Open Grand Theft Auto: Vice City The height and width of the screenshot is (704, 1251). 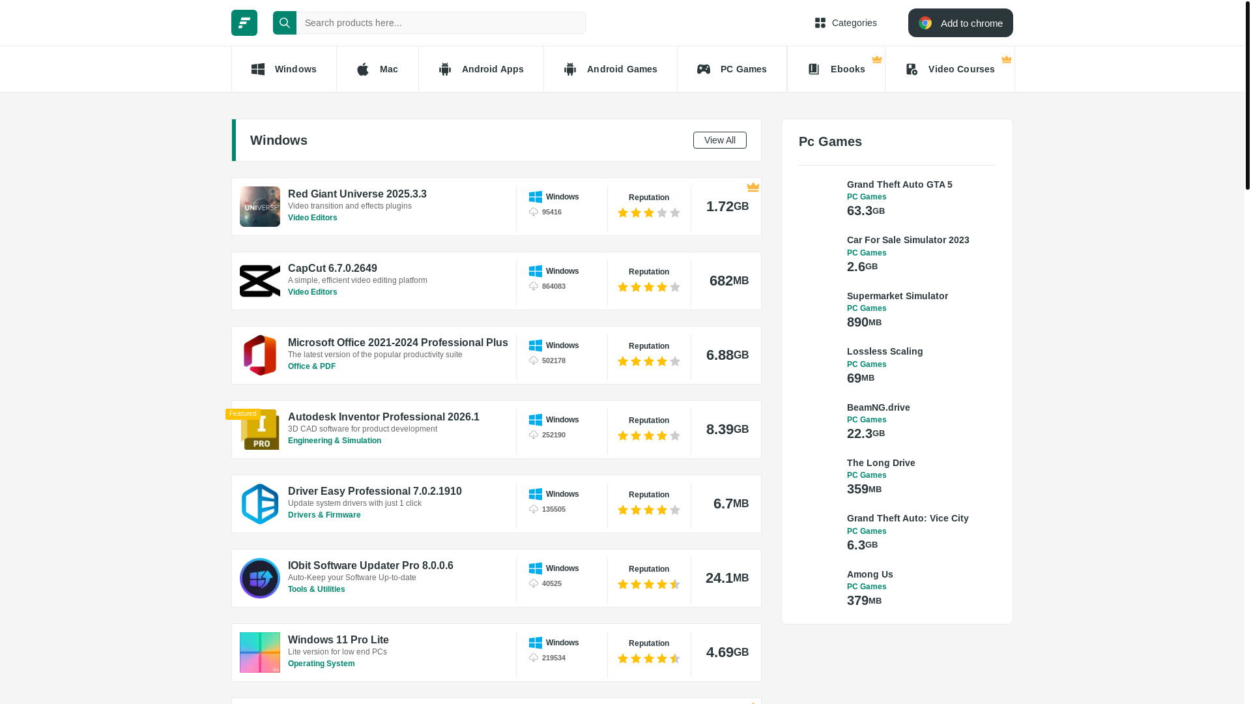pos(908,518)
